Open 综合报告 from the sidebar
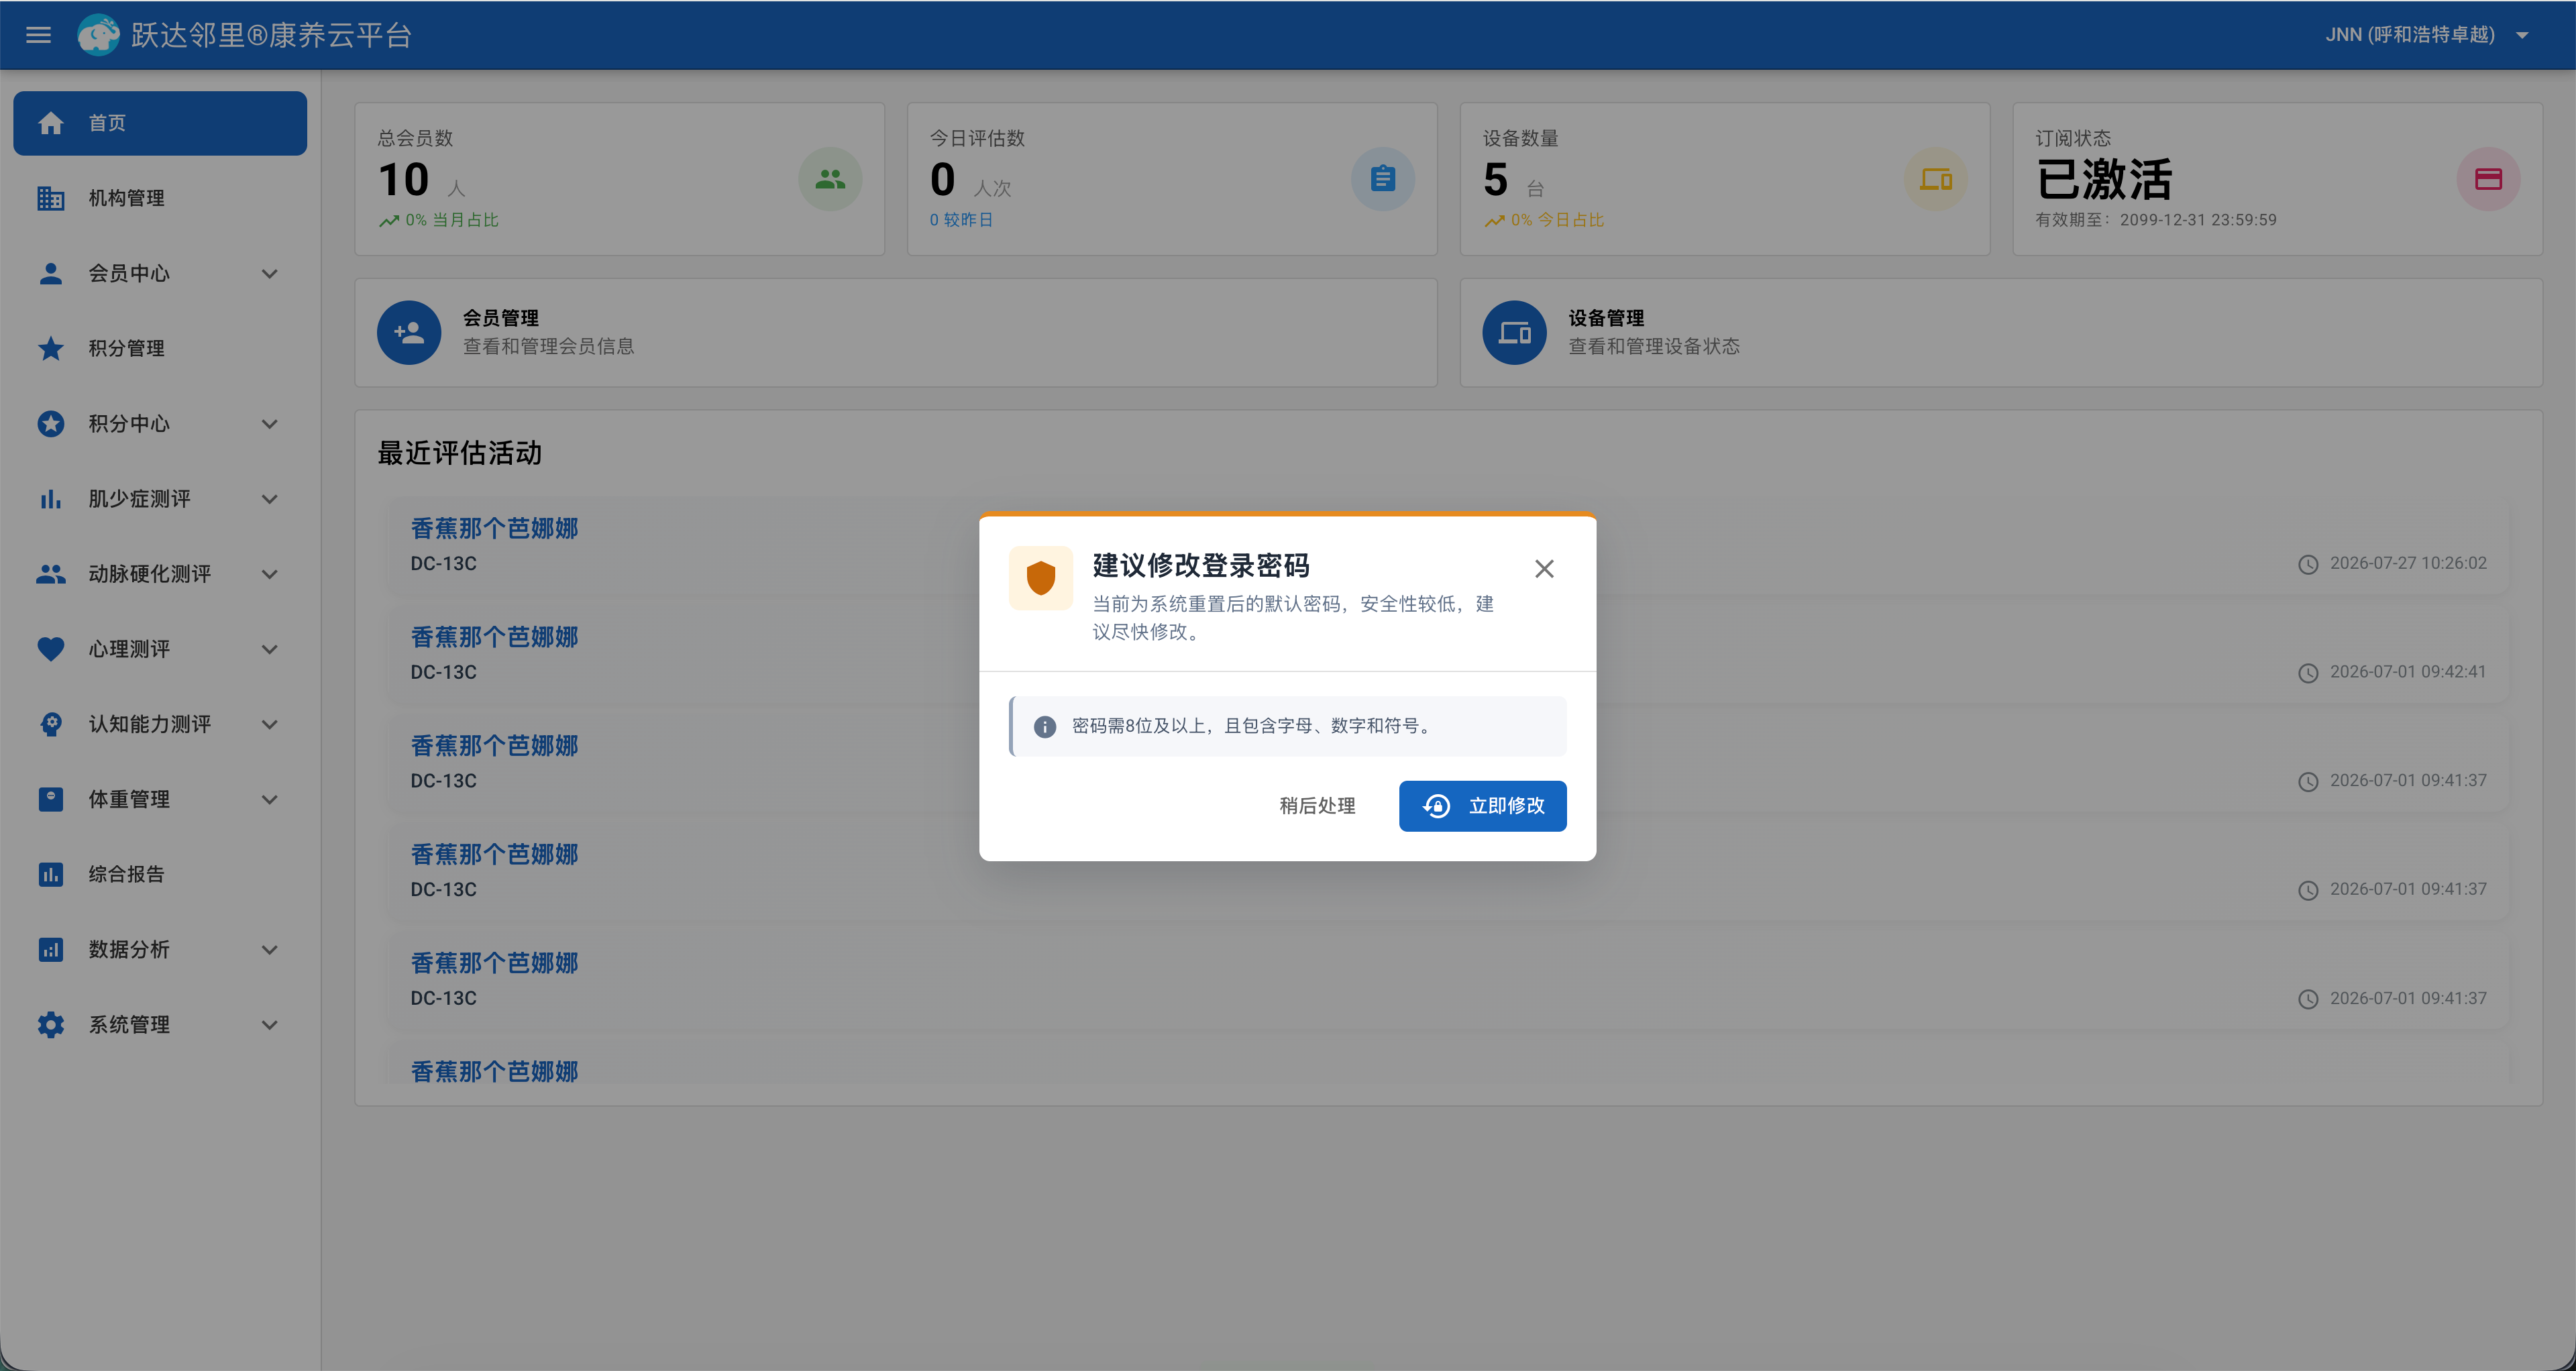The image size is (2576, 1371). coord(160,874)
